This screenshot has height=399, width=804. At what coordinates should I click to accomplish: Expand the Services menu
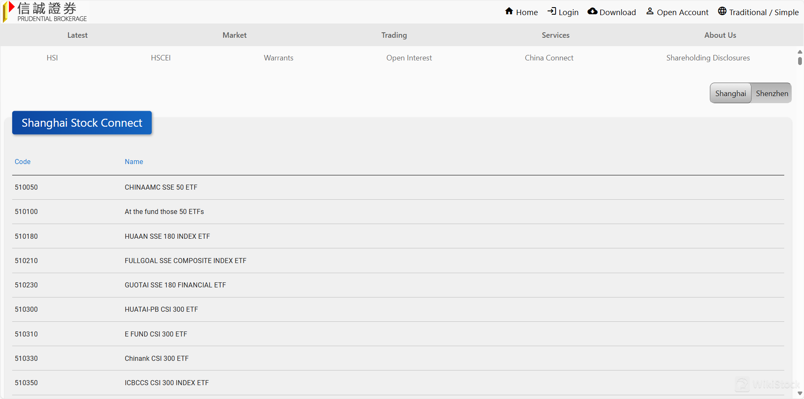[x=555, y=35]
